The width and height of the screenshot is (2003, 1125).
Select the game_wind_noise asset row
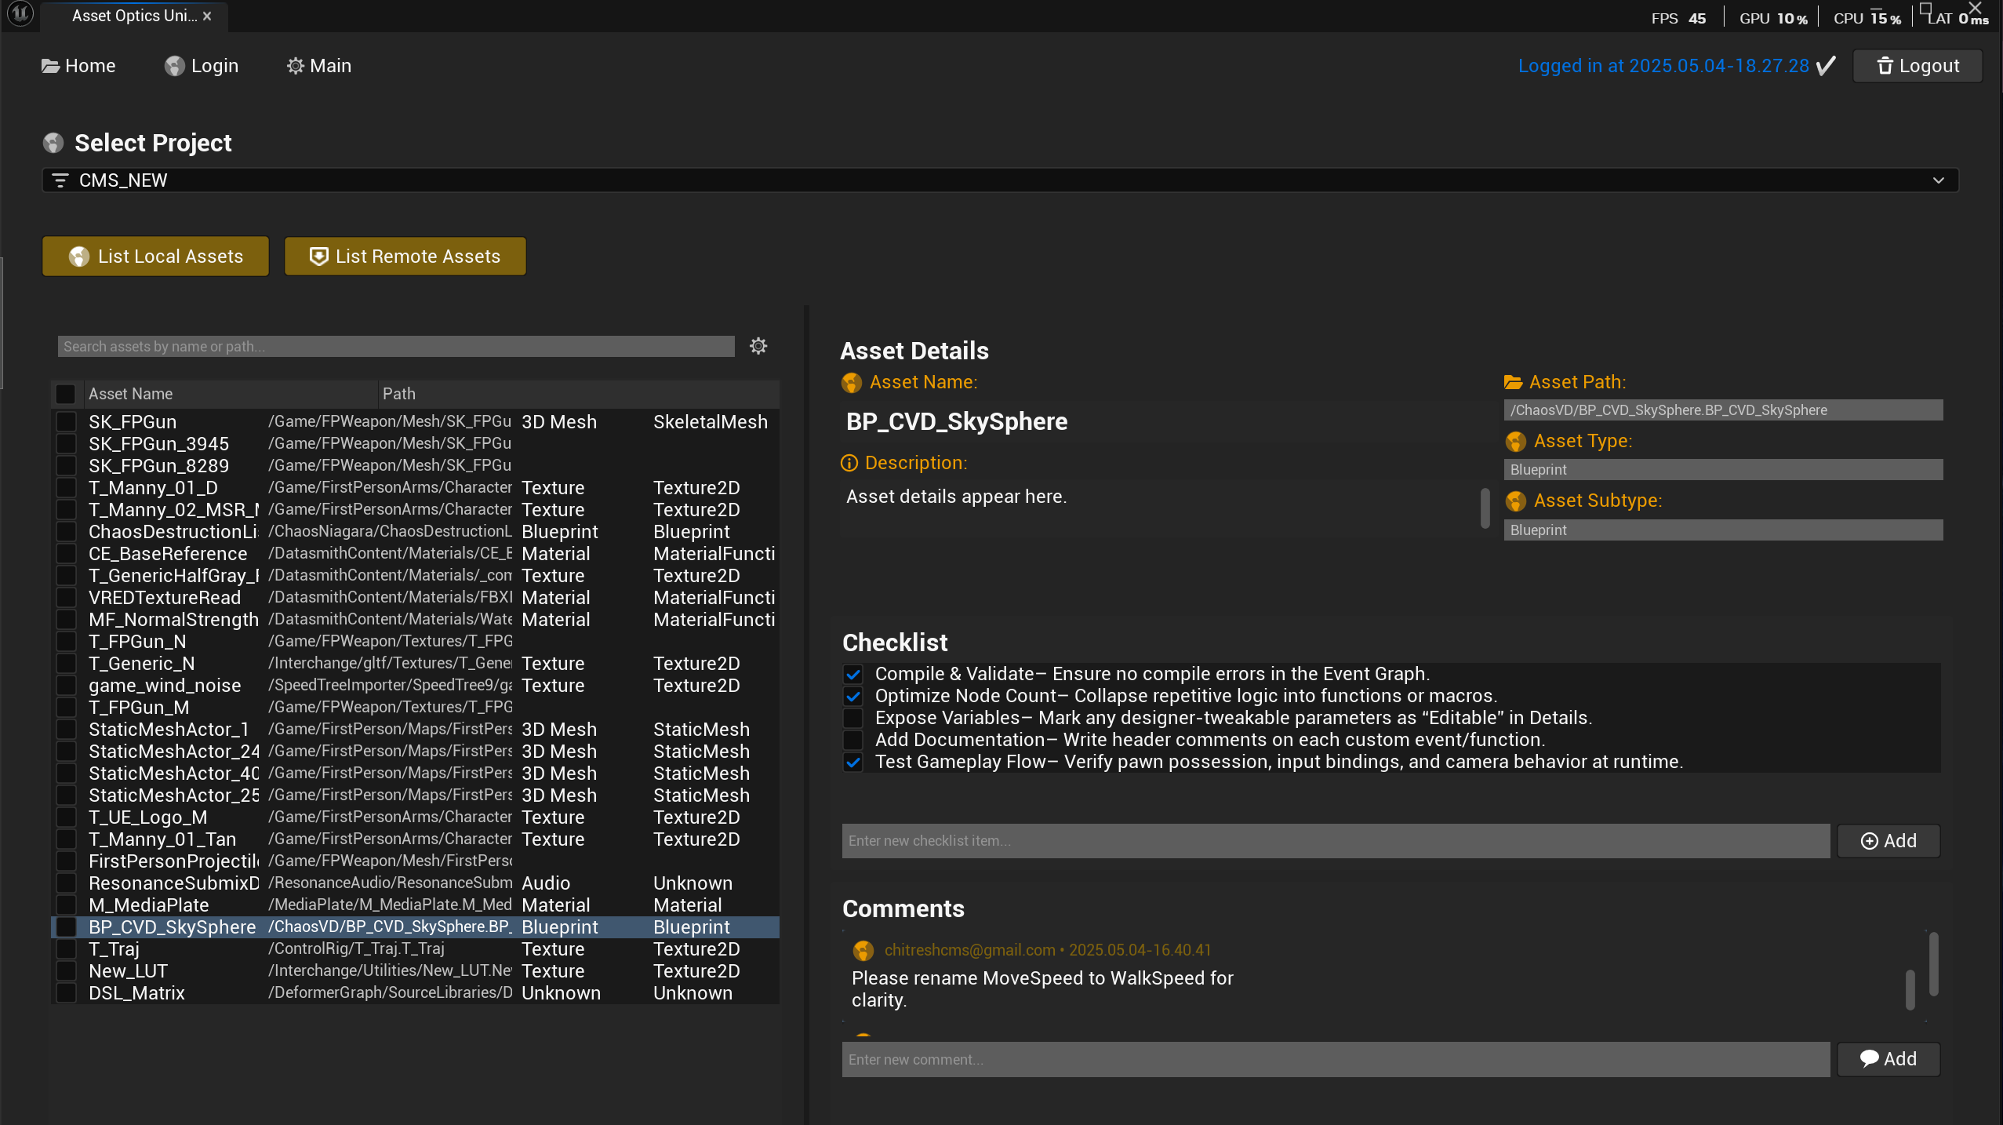click(x=416, y=686)
